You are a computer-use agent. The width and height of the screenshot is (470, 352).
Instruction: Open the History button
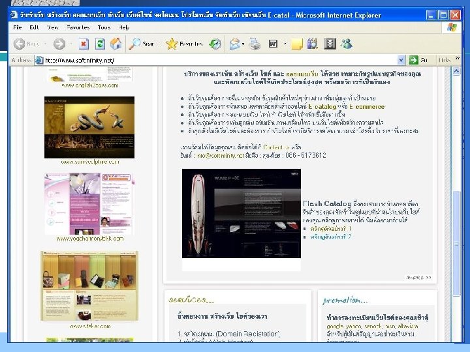(215, 44)
